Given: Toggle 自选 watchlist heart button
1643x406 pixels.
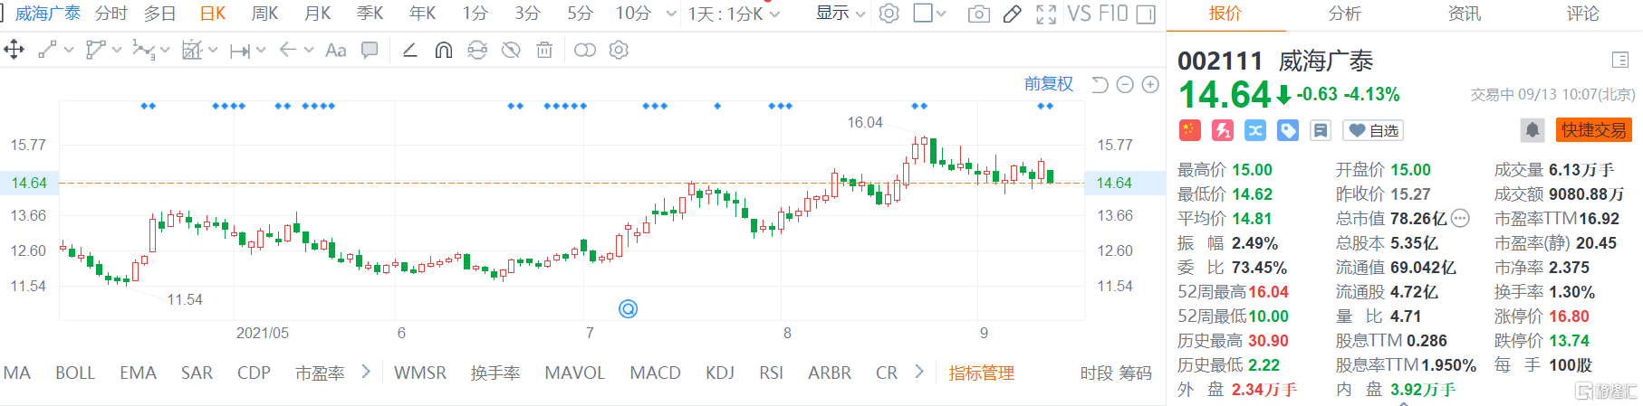Looking at the screenshot, I should coord(1373,130).
